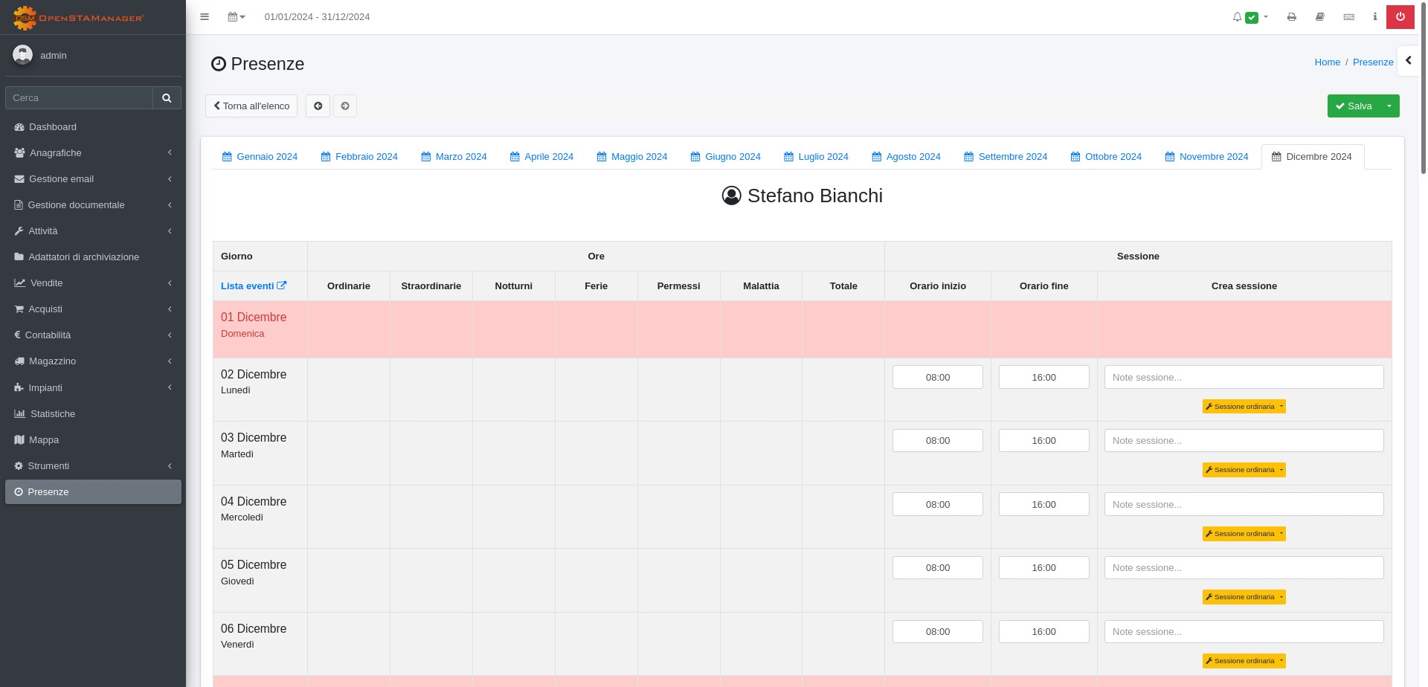Image resolution: width=1428 pixels, height=687 pixels.
Task: Click the notifications bell icon
Action: [1237, 17]
